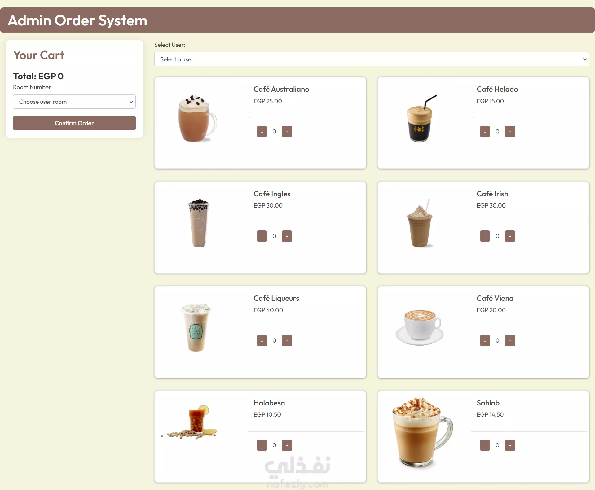
Task: Click the Café Helado product name
Action: (x=497, y=89)
